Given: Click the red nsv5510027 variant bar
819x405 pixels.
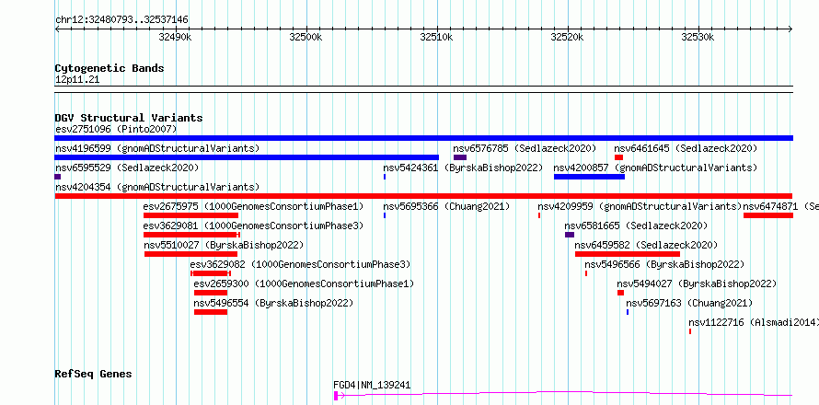Looking at the screenshot, I should [190, 254].
